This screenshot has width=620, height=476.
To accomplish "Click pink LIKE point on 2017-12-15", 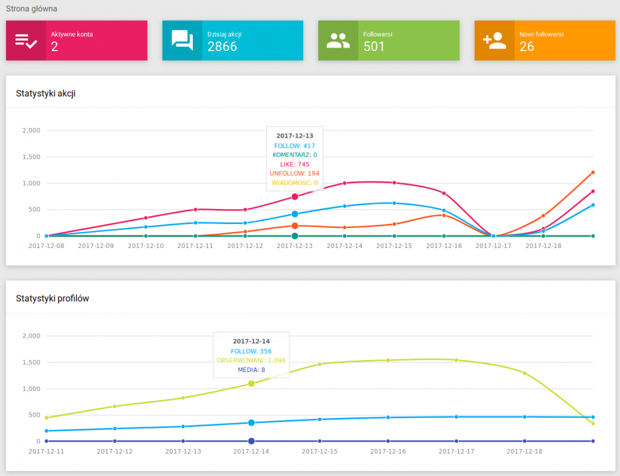I will [394, 183].
